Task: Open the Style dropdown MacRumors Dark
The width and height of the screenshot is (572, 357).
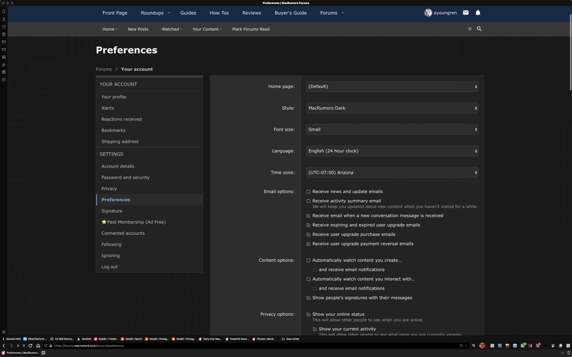Action: [392, 108]
